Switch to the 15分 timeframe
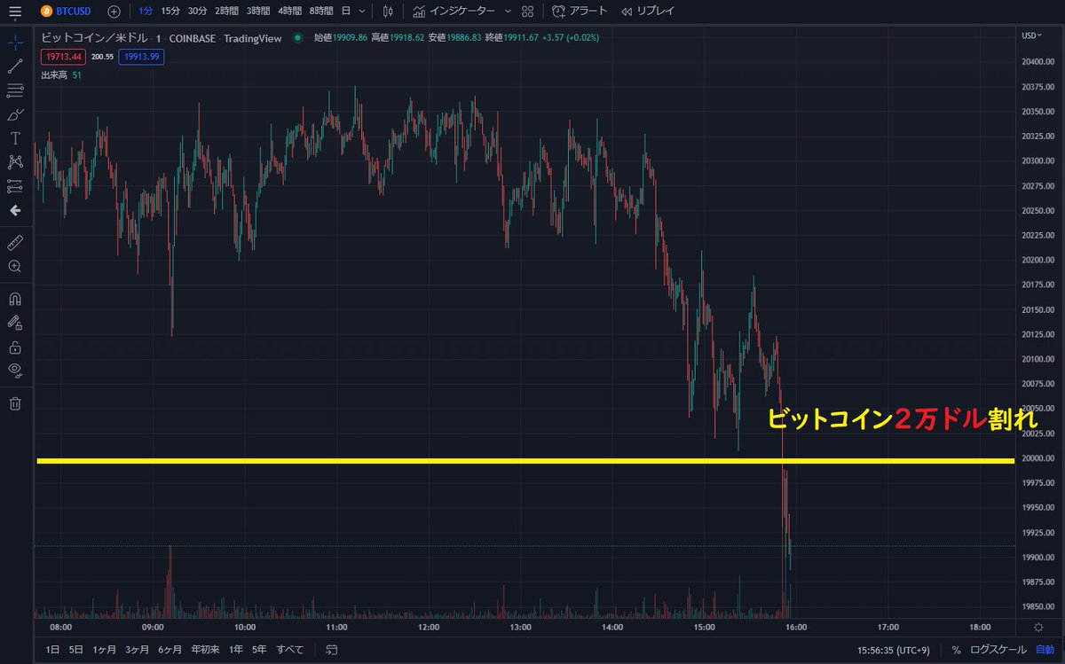 tap(170, 12)
